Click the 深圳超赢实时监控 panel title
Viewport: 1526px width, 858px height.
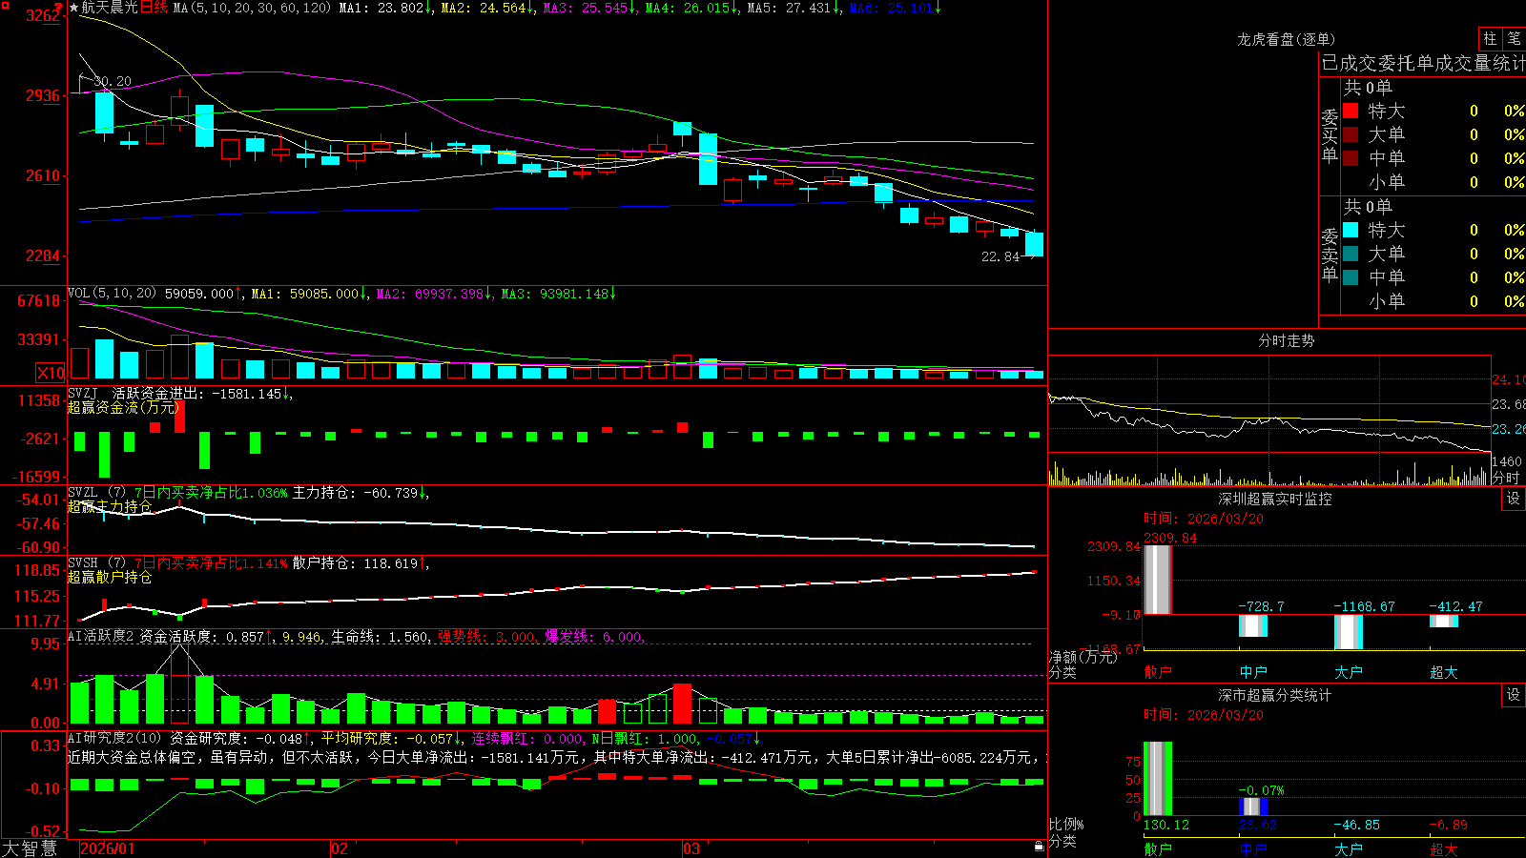[1274, 499]
